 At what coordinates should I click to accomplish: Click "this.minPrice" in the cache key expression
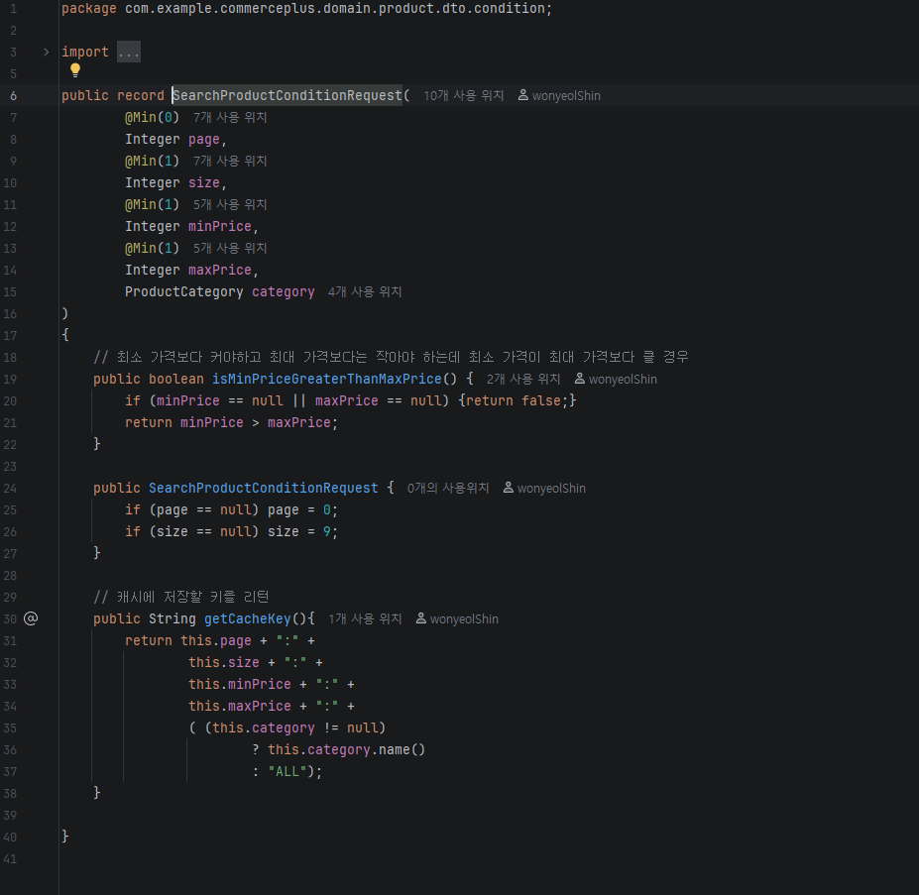click(x=240, y=684)
